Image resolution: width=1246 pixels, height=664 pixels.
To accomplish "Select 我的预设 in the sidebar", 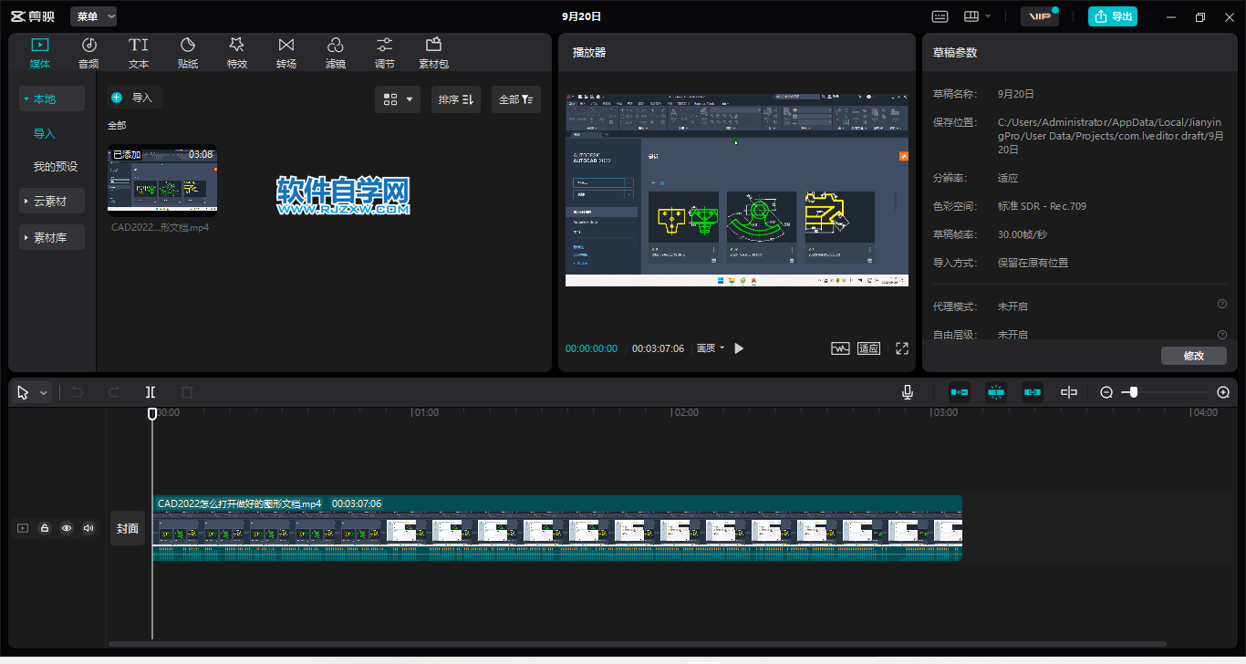I will pos(56,167).
